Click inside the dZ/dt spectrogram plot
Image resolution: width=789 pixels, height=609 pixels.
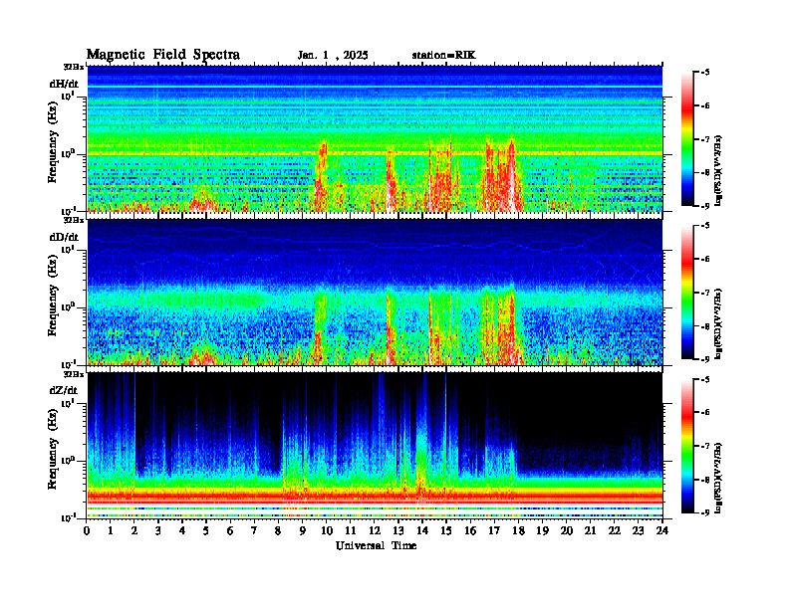coord(375,445)
